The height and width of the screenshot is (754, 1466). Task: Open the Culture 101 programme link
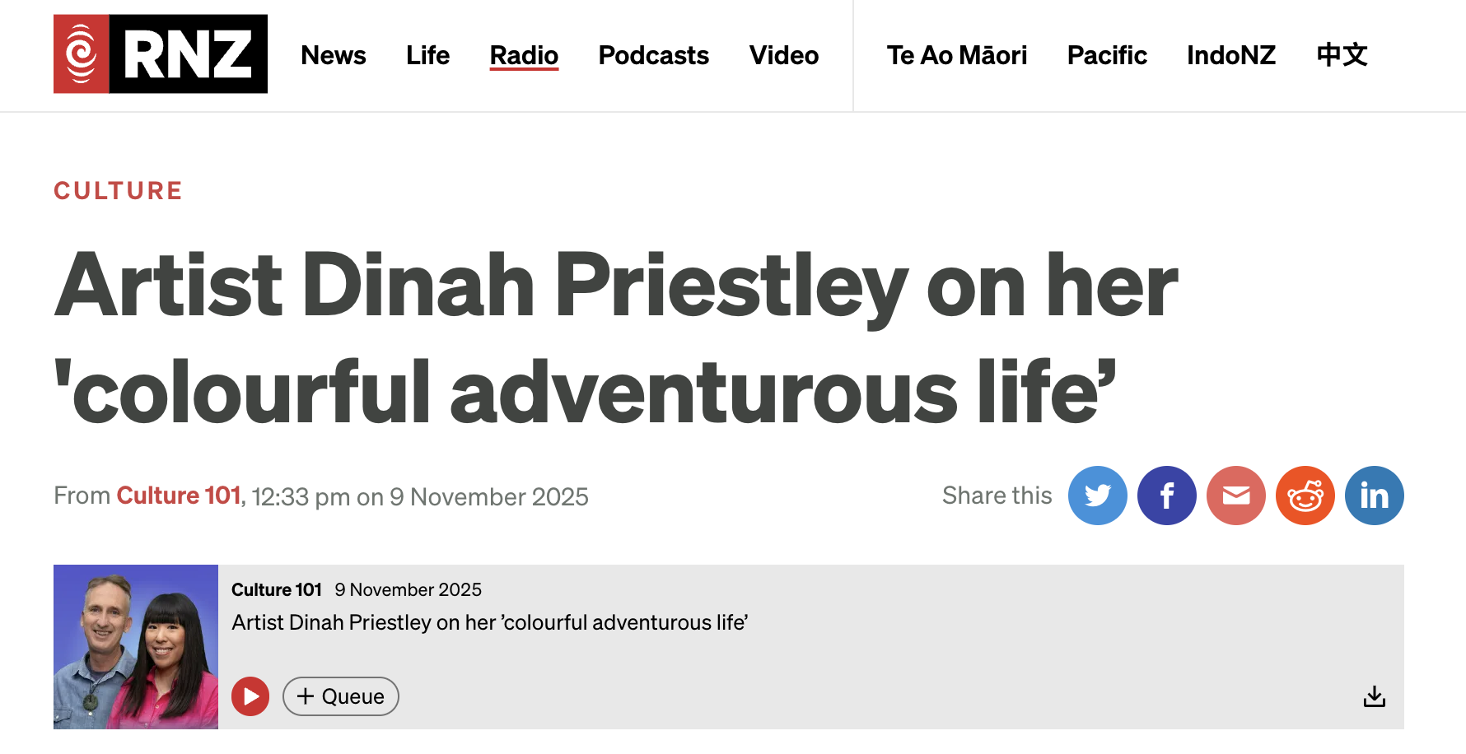(179, 496)
